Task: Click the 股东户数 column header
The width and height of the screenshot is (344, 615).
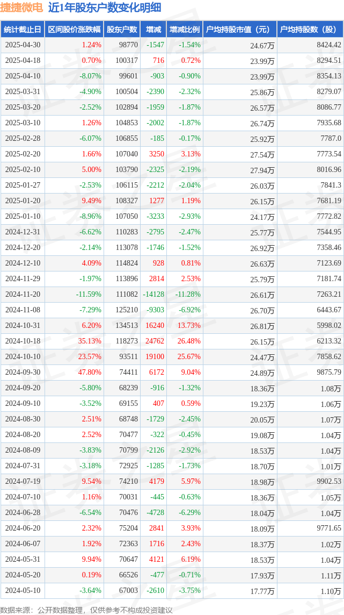Action: (122, 30)
